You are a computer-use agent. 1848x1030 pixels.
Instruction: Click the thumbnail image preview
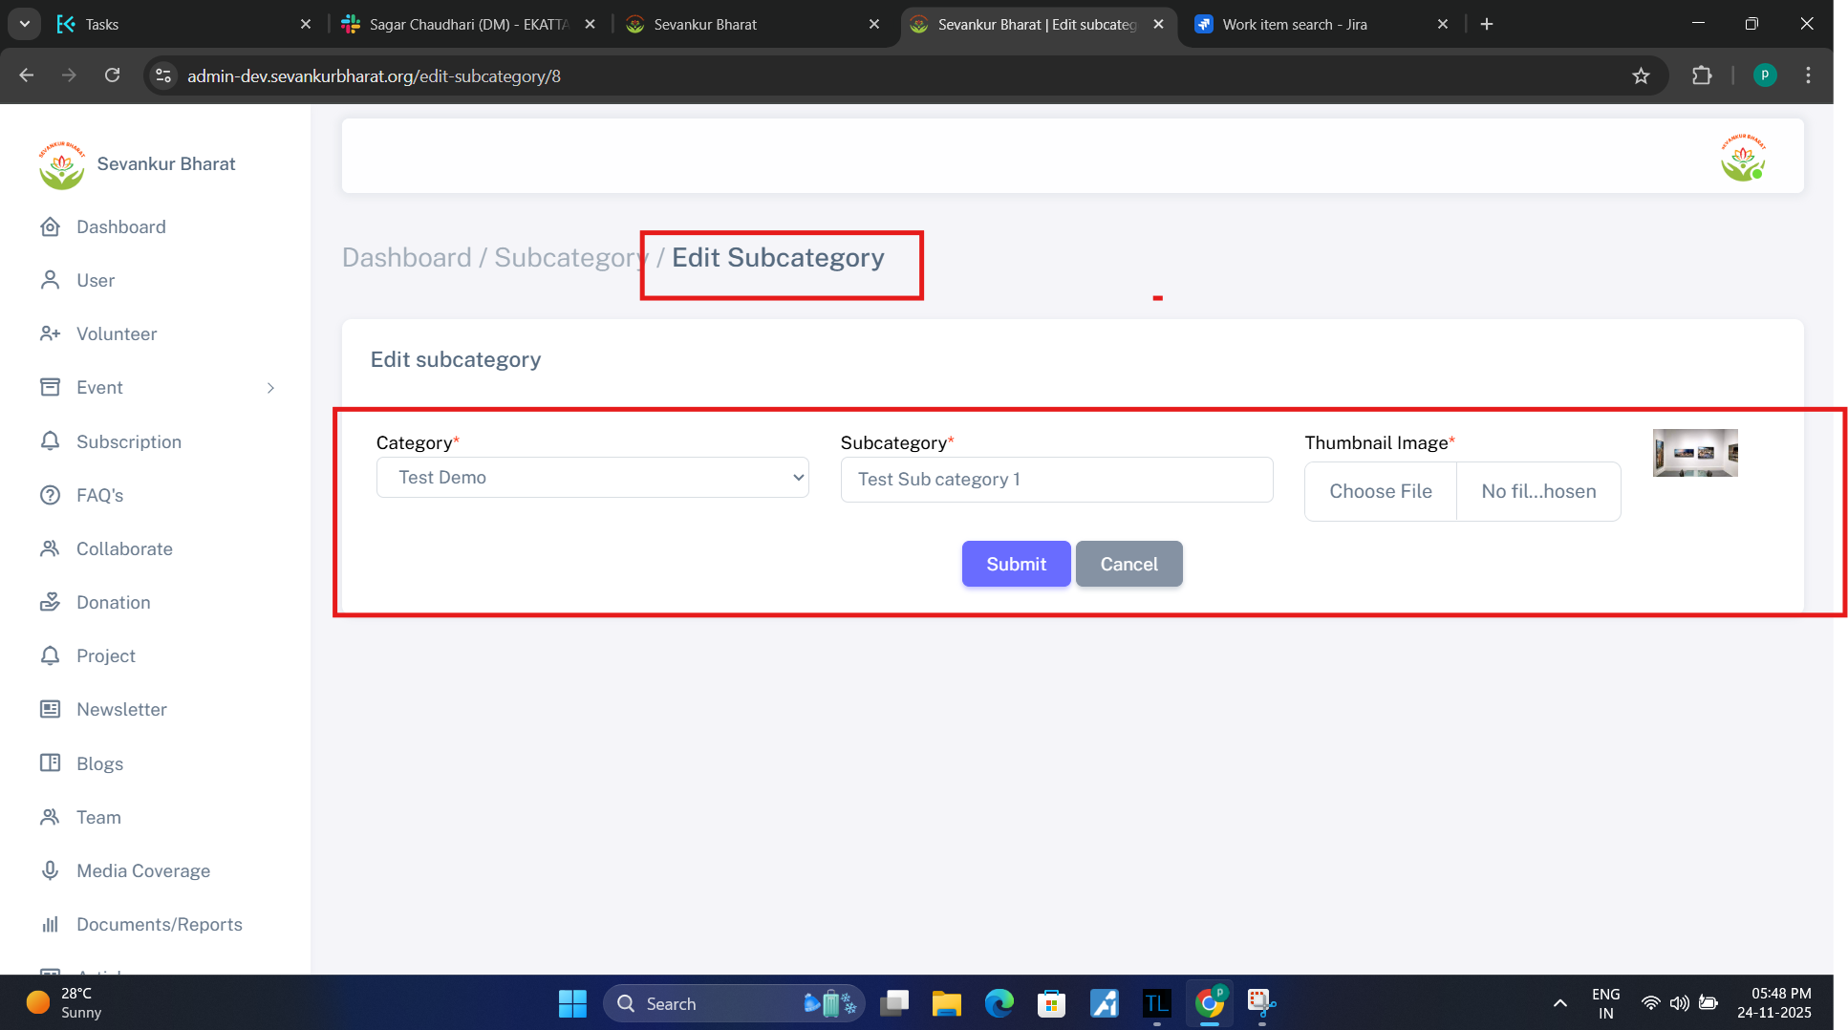(x=1695, y=453)
